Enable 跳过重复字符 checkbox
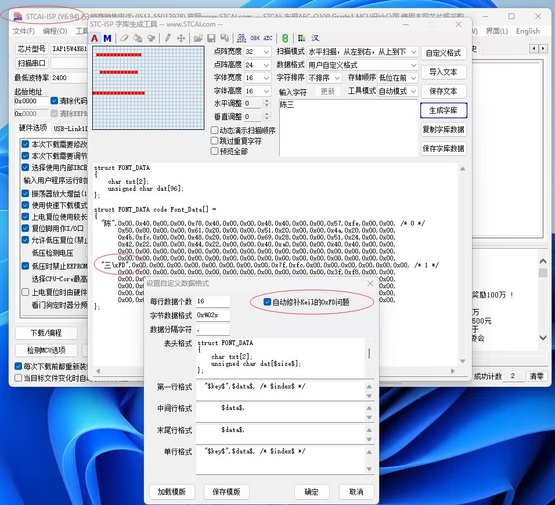This screenshot has height=505, width=555. pyautogui.click(x=214, y=141)
